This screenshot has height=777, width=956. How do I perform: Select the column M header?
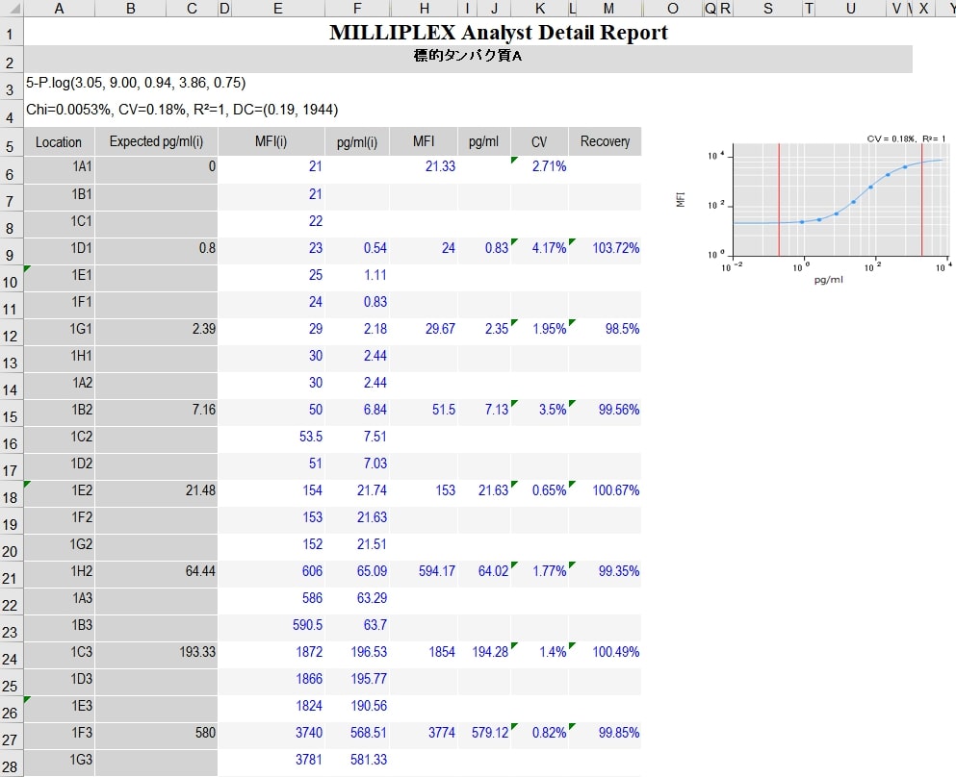608,9
